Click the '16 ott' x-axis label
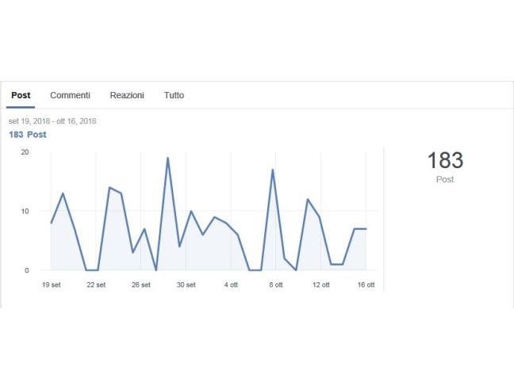The width and height of the screenshot is (514, 390). [x=365, y=285]
